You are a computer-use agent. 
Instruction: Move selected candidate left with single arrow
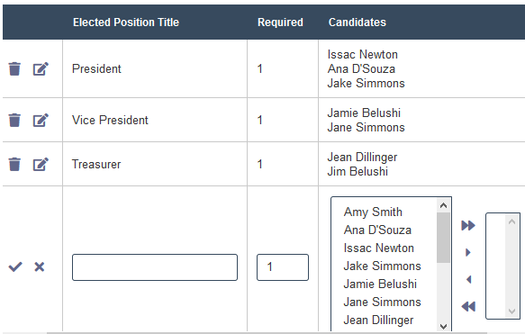tap(469, 279)
